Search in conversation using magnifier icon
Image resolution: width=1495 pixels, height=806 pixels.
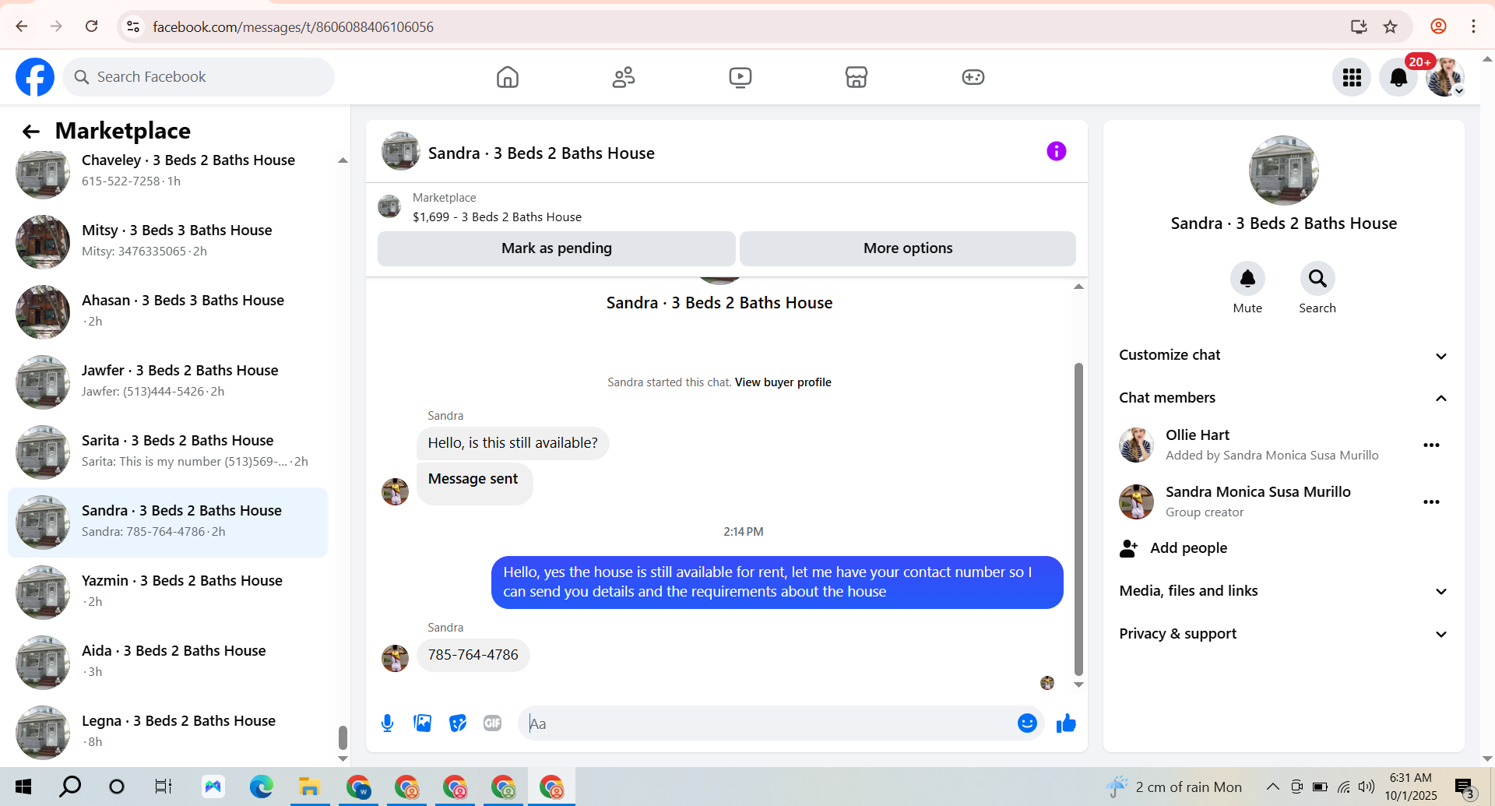[x=1317, y=279]
